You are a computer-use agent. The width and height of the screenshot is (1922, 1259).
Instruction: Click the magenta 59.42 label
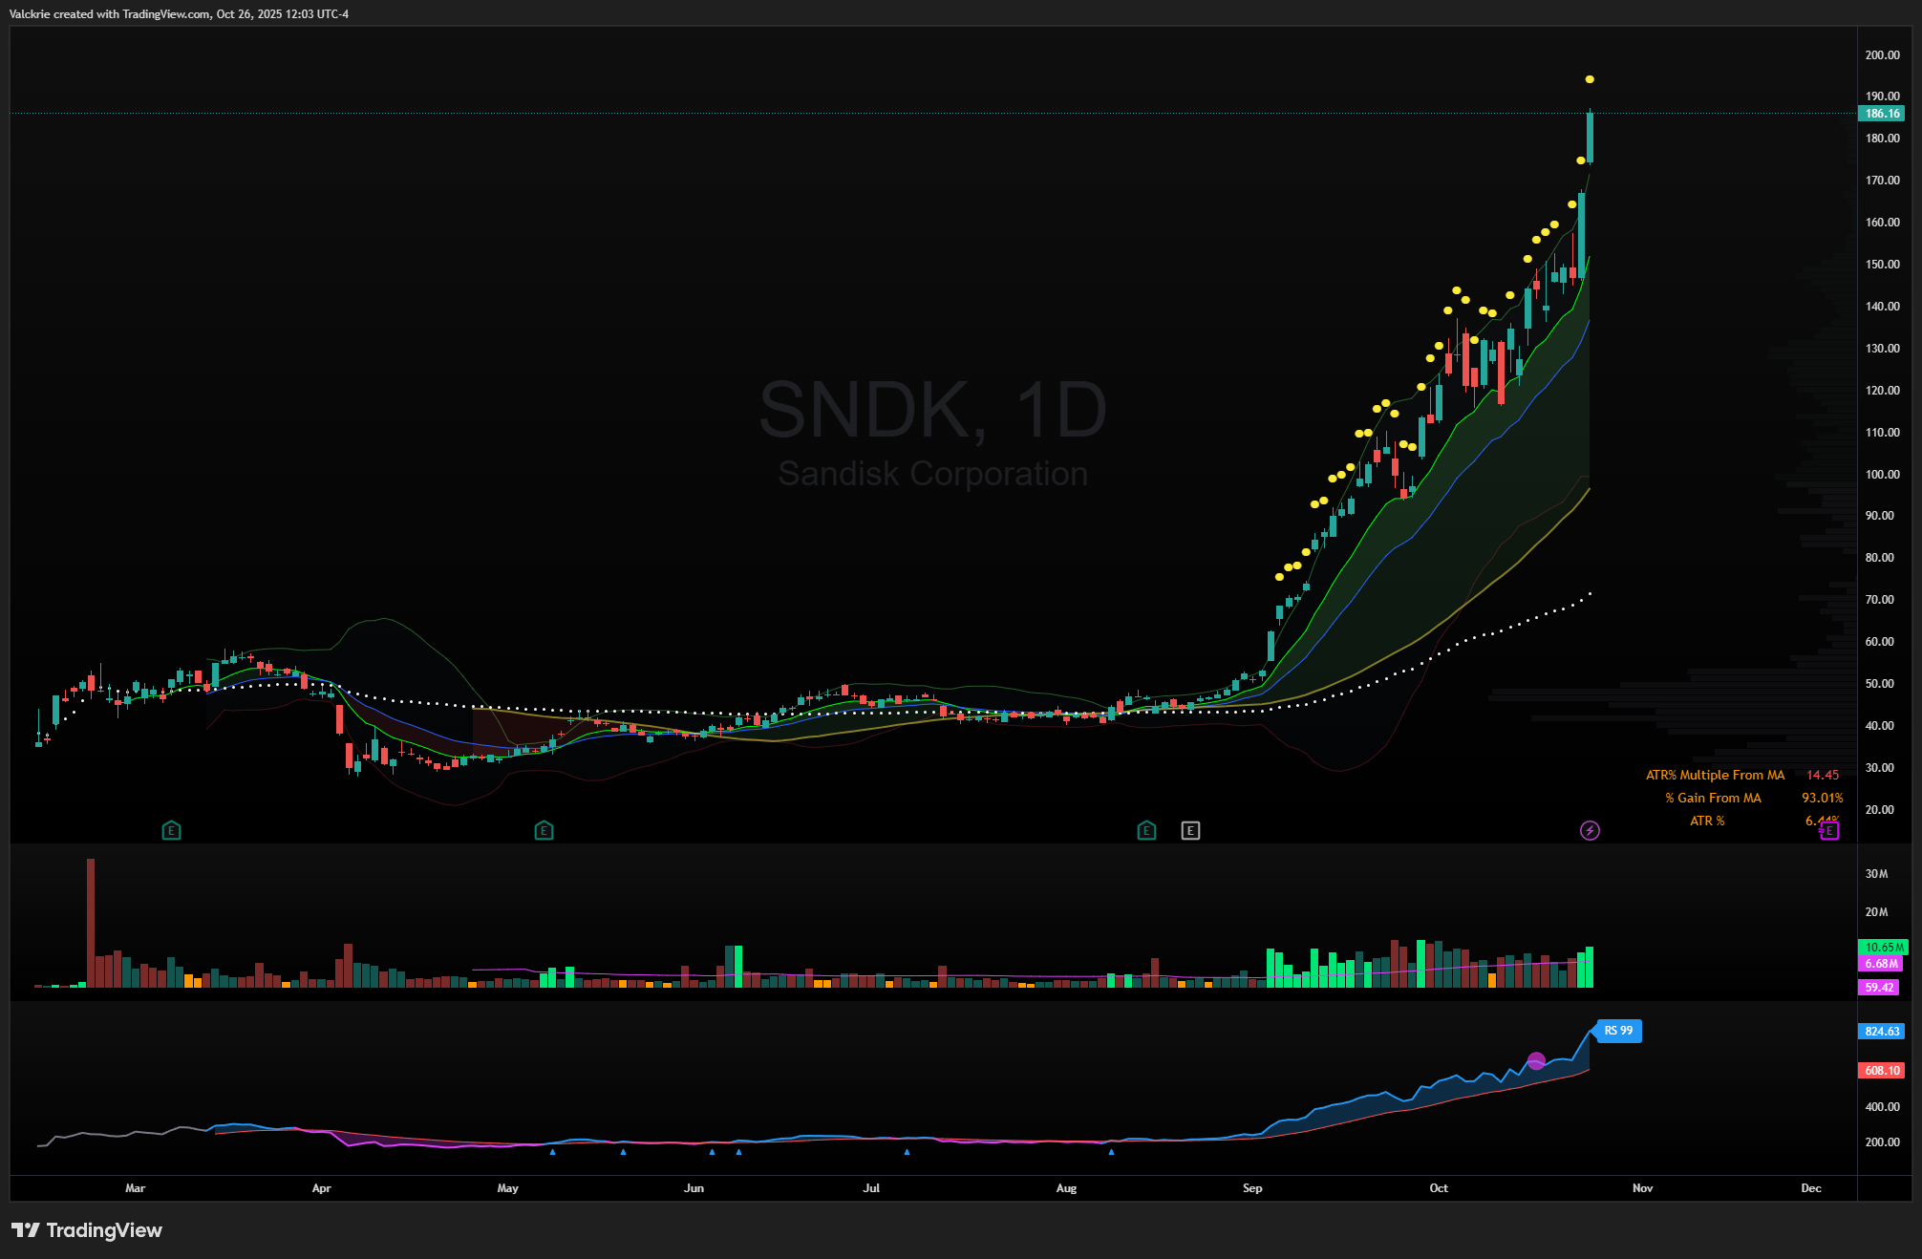1879,988
